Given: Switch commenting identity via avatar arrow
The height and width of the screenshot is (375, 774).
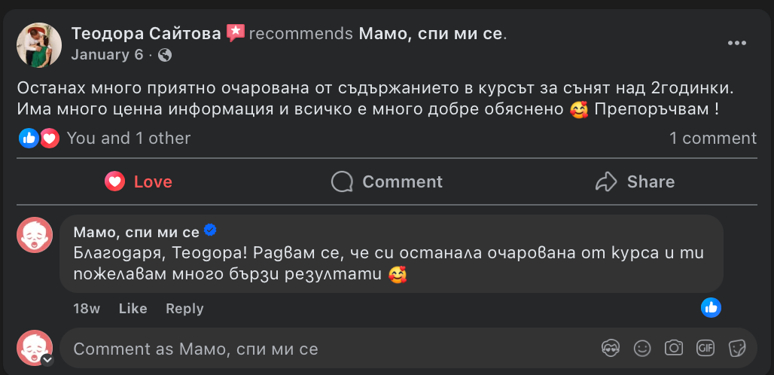Looking at the screenshot, I should 47,360.
